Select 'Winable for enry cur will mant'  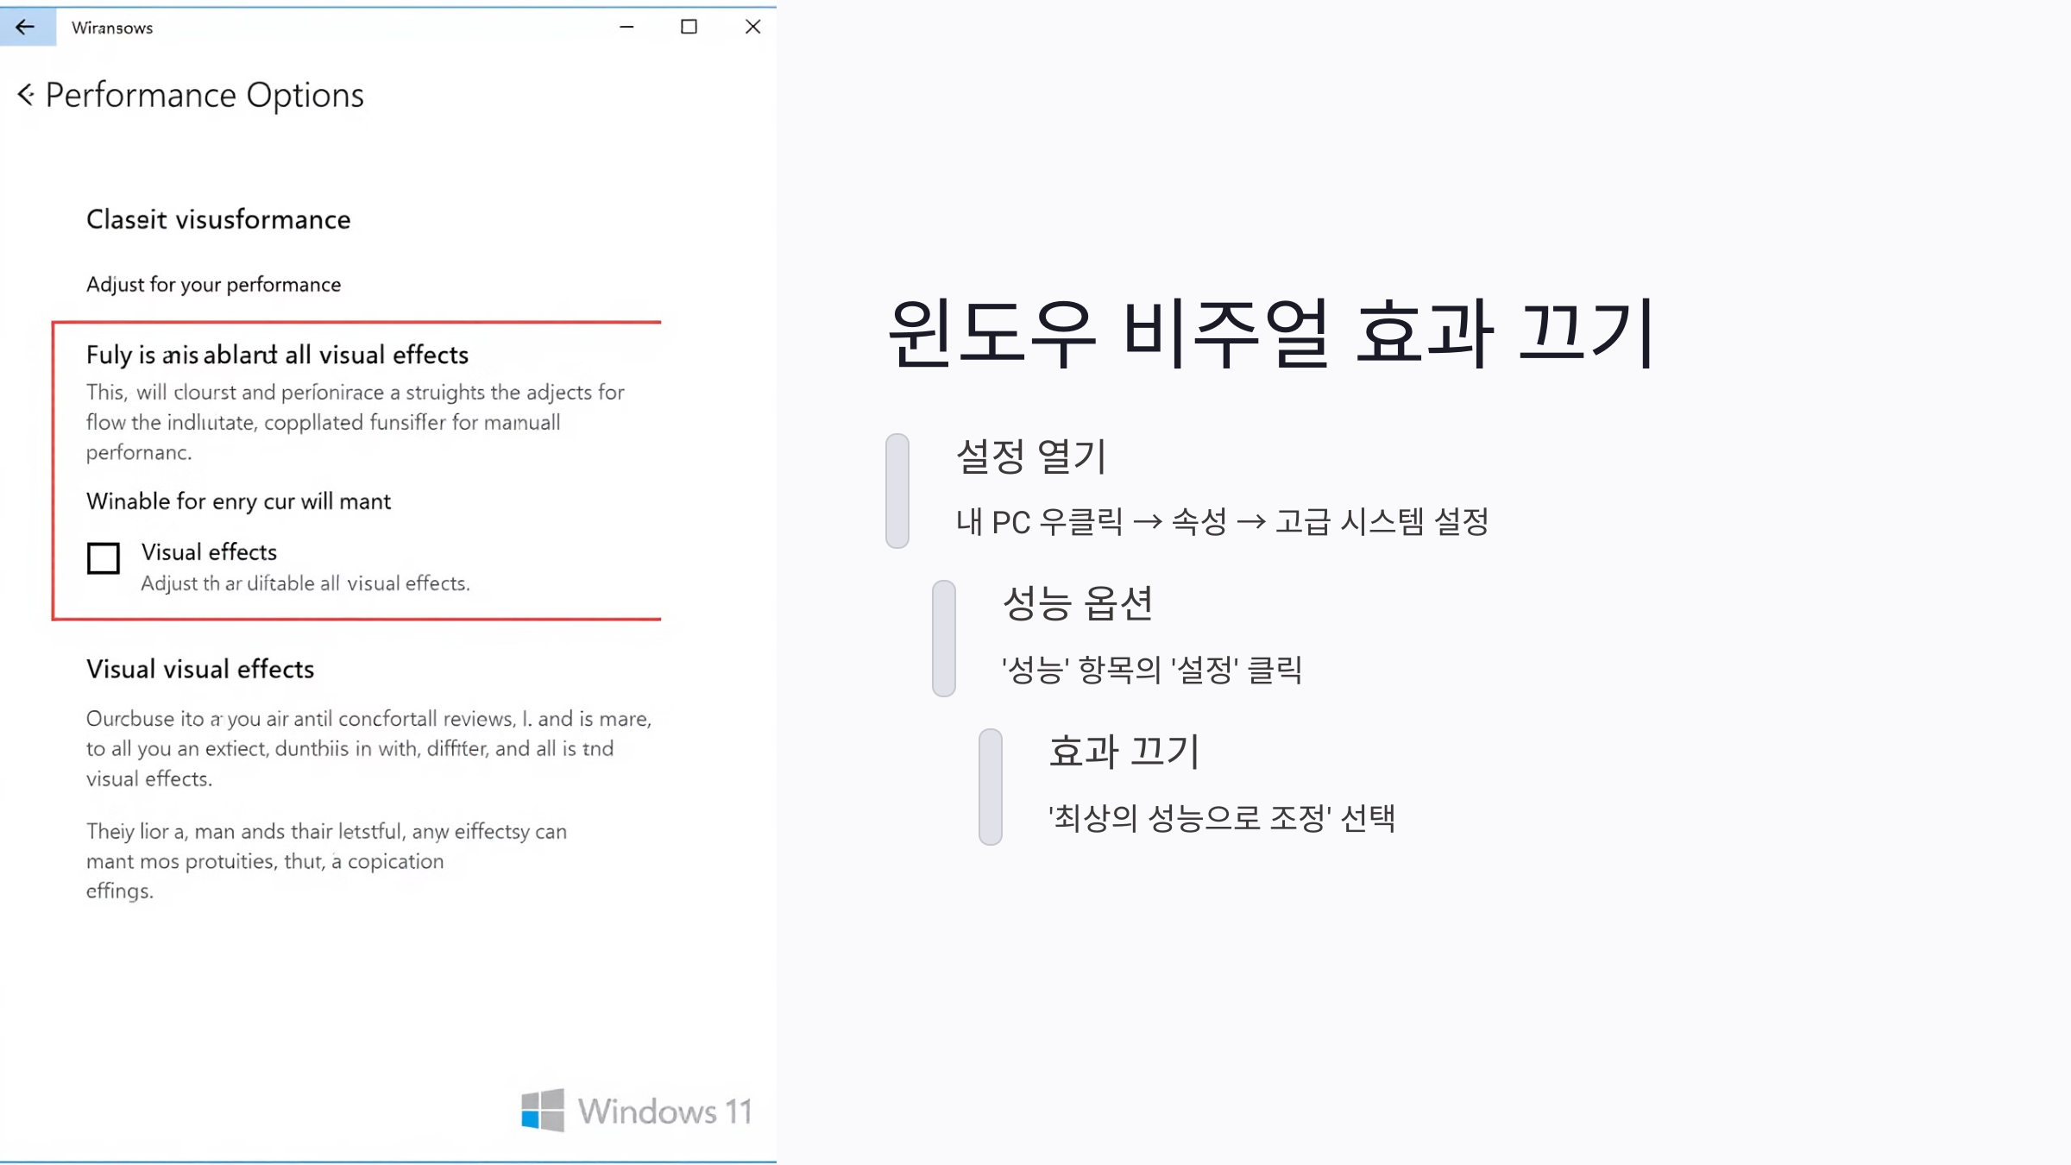[x=238, y=501]
